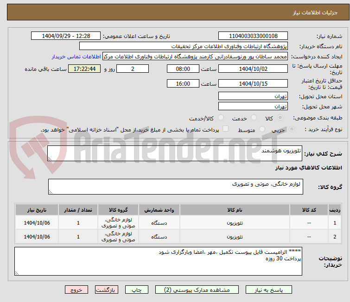This screenshot has height=302, width=350.
Task: Toggle the 'اسناد خزانه اسلامی' payment checkbox
Action: tap(226, 129)
